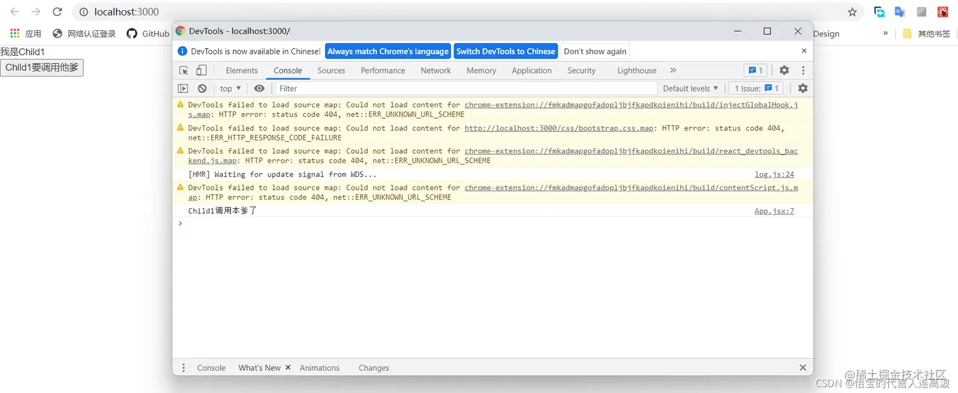Open the react_devtools_backend.js.map link
The image size is (958, 393).
tap(631, 151)
